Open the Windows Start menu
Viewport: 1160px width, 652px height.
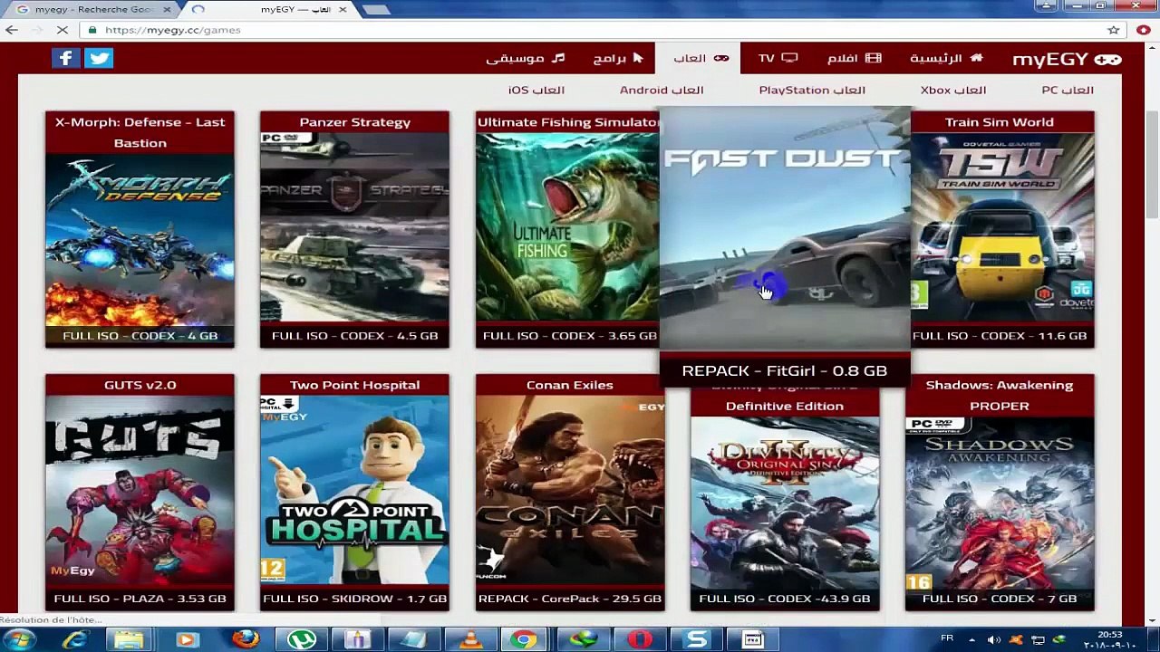tap(19, 639)
